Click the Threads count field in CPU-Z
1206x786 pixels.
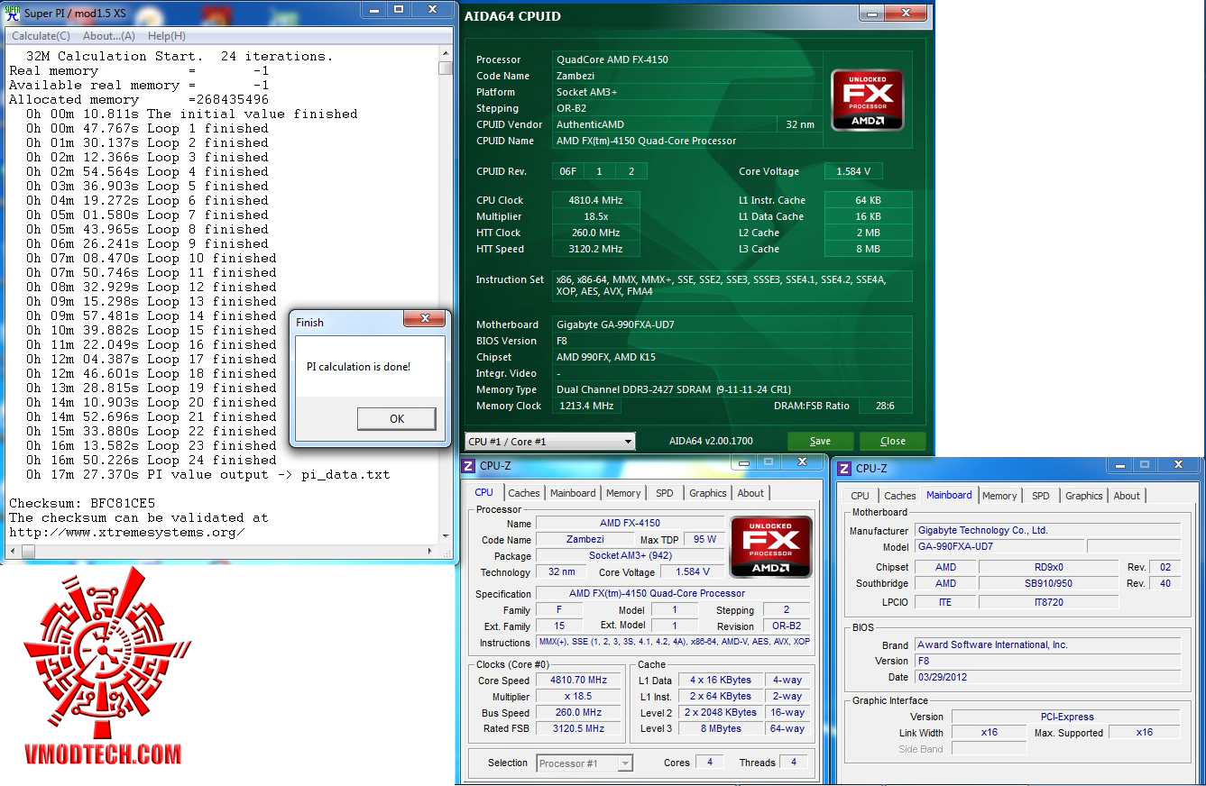point(793,763)
